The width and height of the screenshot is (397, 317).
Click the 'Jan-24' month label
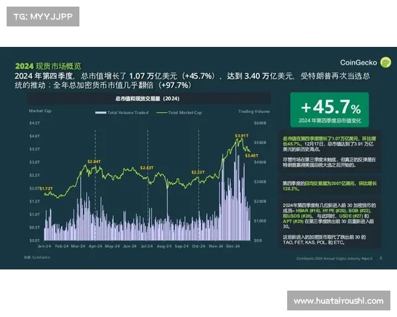point(44,246)
